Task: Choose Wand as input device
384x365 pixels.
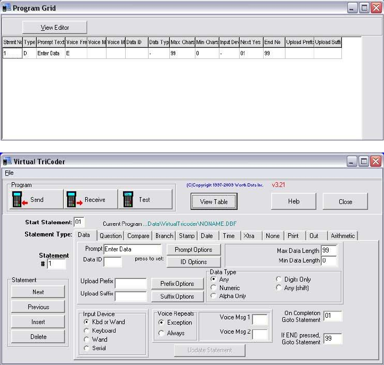Action: (87, 339)
